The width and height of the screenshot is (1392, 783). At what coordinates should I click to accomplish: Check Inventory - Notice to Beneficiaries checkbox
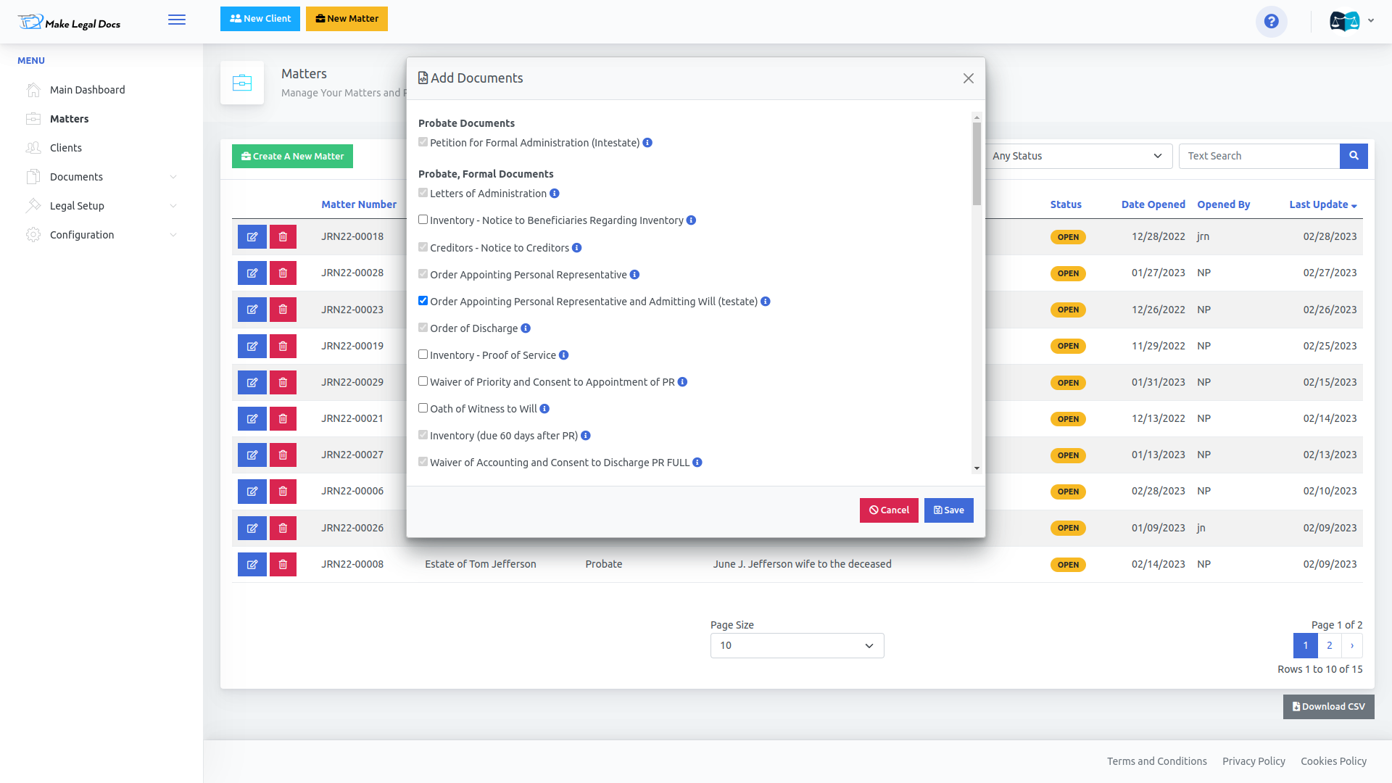click(423, 220)
